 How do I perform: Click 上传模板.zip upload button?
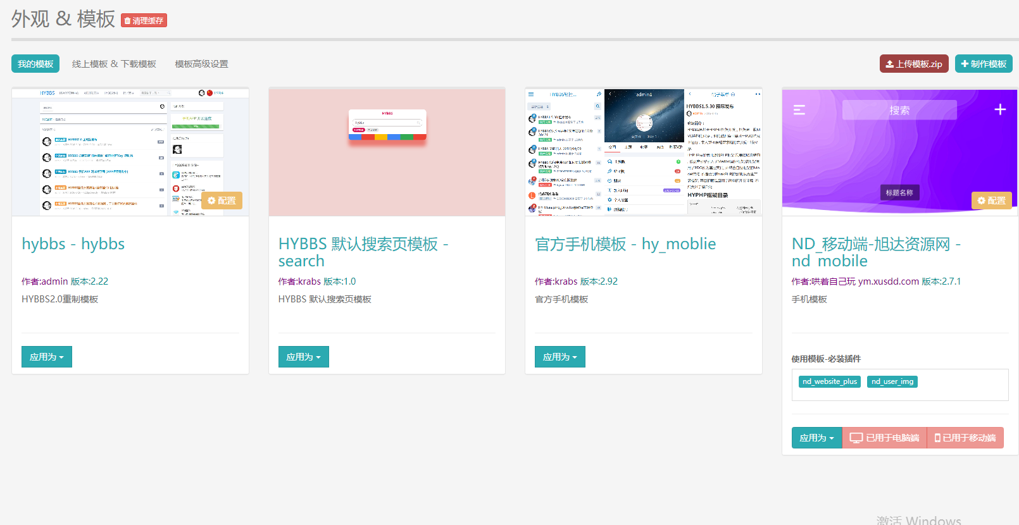coord(914,64)
